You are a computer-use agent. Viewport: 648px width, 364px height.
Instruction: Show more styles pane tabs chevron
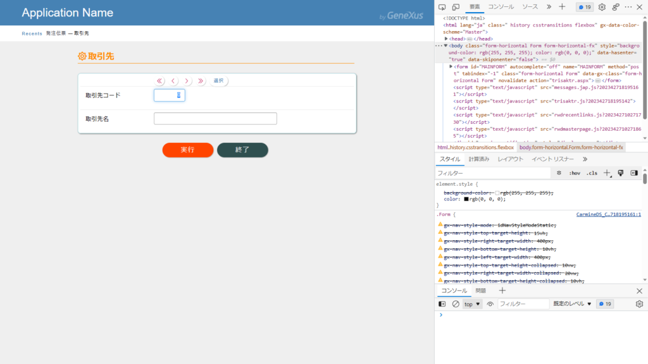click(585, 159)
